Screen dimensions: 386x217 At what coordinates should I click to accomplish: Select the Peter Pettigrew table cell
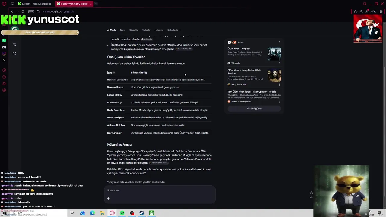point(115,118)
